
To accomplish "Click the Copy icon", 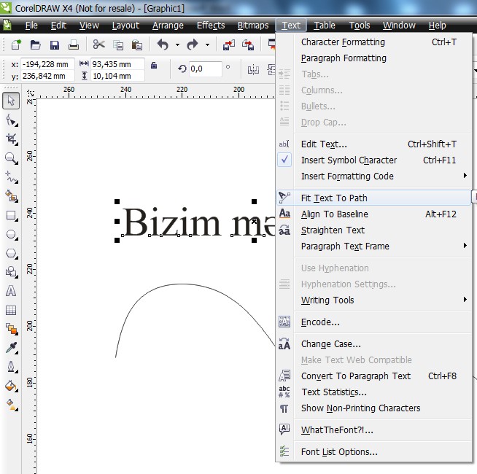I will (118, 44).
